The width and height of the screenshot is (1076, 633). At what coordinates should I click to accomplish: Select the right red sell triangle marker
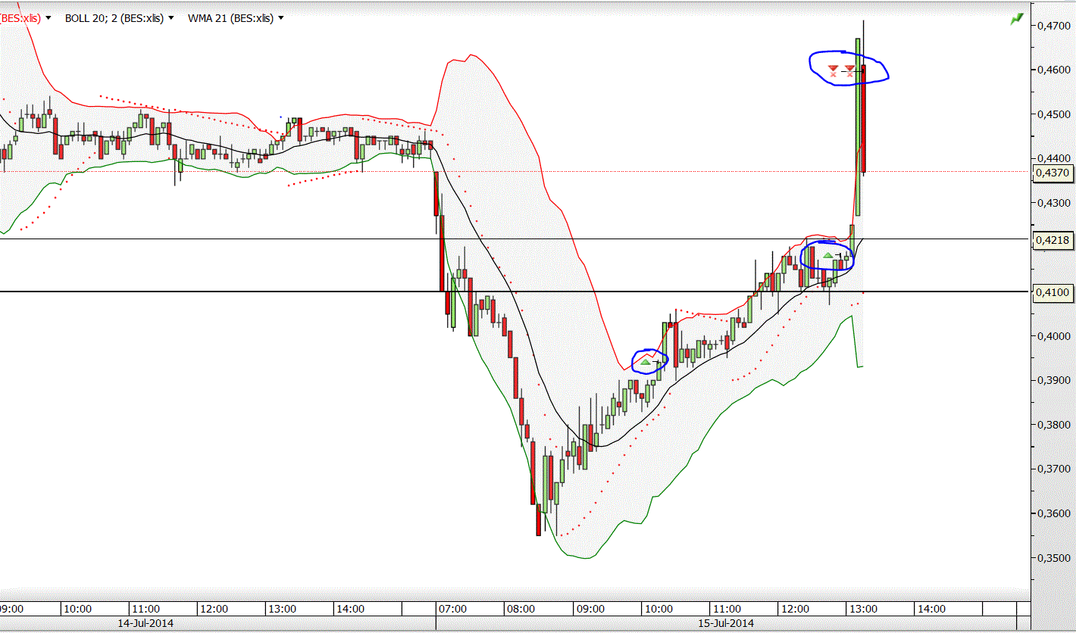pos(849,69)
